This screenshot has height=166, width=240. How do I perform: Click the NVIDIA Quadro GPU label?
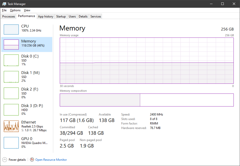tap(34, 143)
